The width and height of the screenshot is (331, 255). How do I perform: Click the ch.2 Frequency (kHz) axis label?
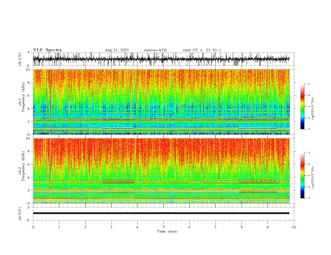click(22, 166)
